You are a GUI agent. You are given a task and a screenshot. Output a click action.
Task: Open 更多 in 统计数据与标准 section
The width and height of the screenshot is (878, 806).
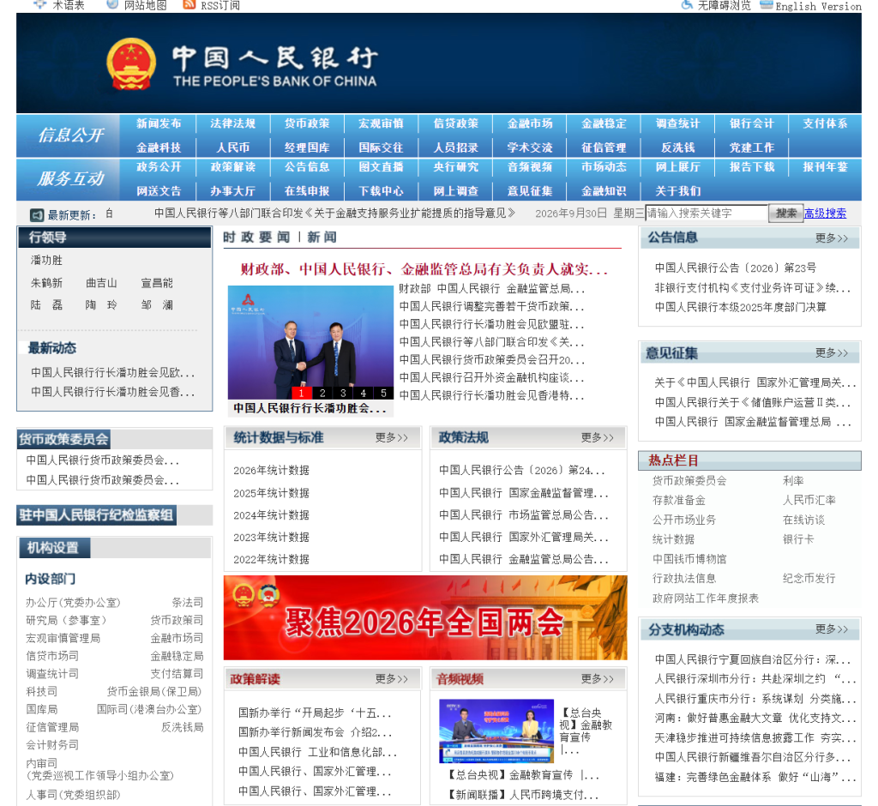(391, 437)
